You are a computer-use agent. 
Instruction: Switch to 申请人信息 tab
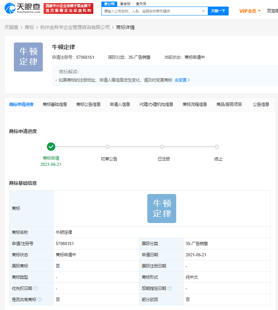[120, 104]
